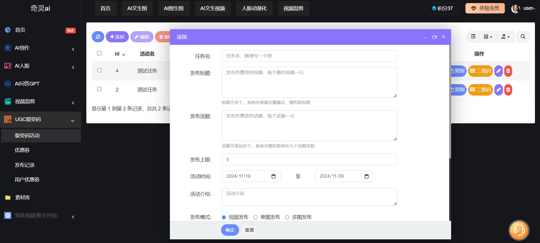Open the column grid dropdown
Screen dimensions: 540x243
point(488,37)
